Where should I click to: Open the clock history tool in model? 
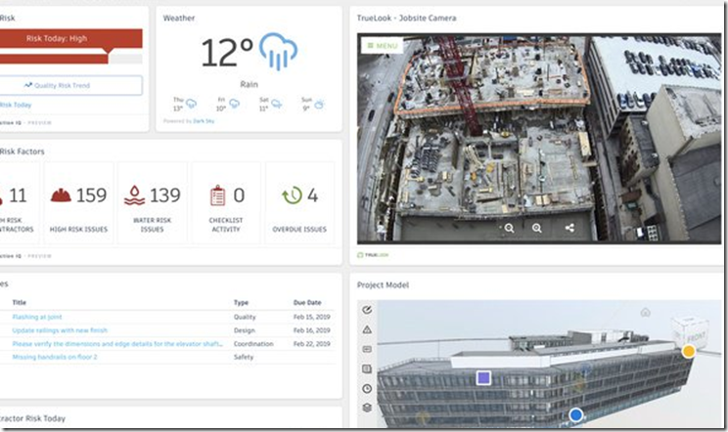pyautogui.click(x=367, y=388)
